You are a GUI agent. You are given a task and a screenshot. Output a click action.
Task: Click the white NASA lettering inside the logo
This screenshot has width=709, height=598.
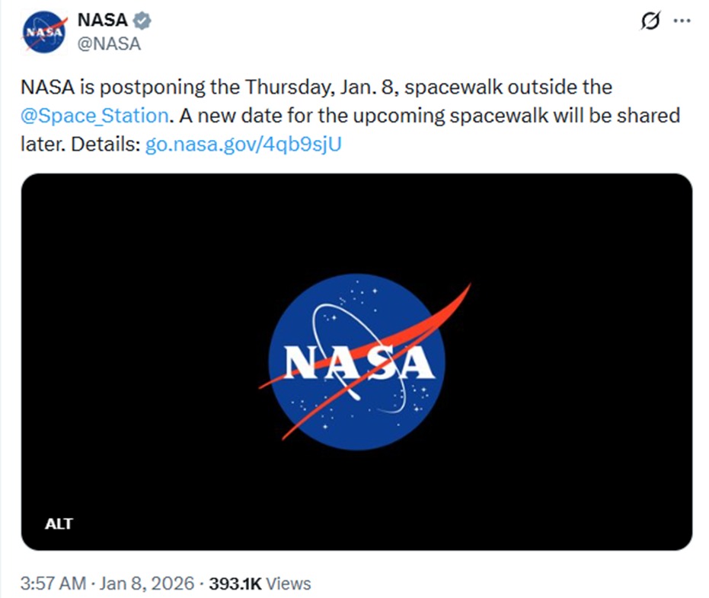[x=359, y=363]
